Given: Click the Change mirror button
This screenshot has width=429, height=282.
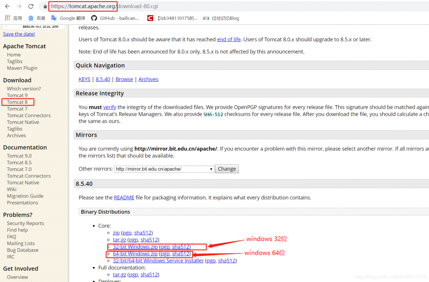Looking at the screenshot, I should 227,169.
